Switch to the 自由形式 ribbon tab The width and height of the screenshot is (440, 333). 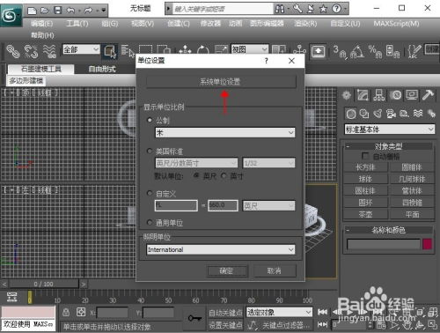(x=102, y=70)
